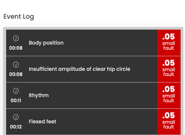Select the Body position event row
185x135 pixels.
click(93, 43)
